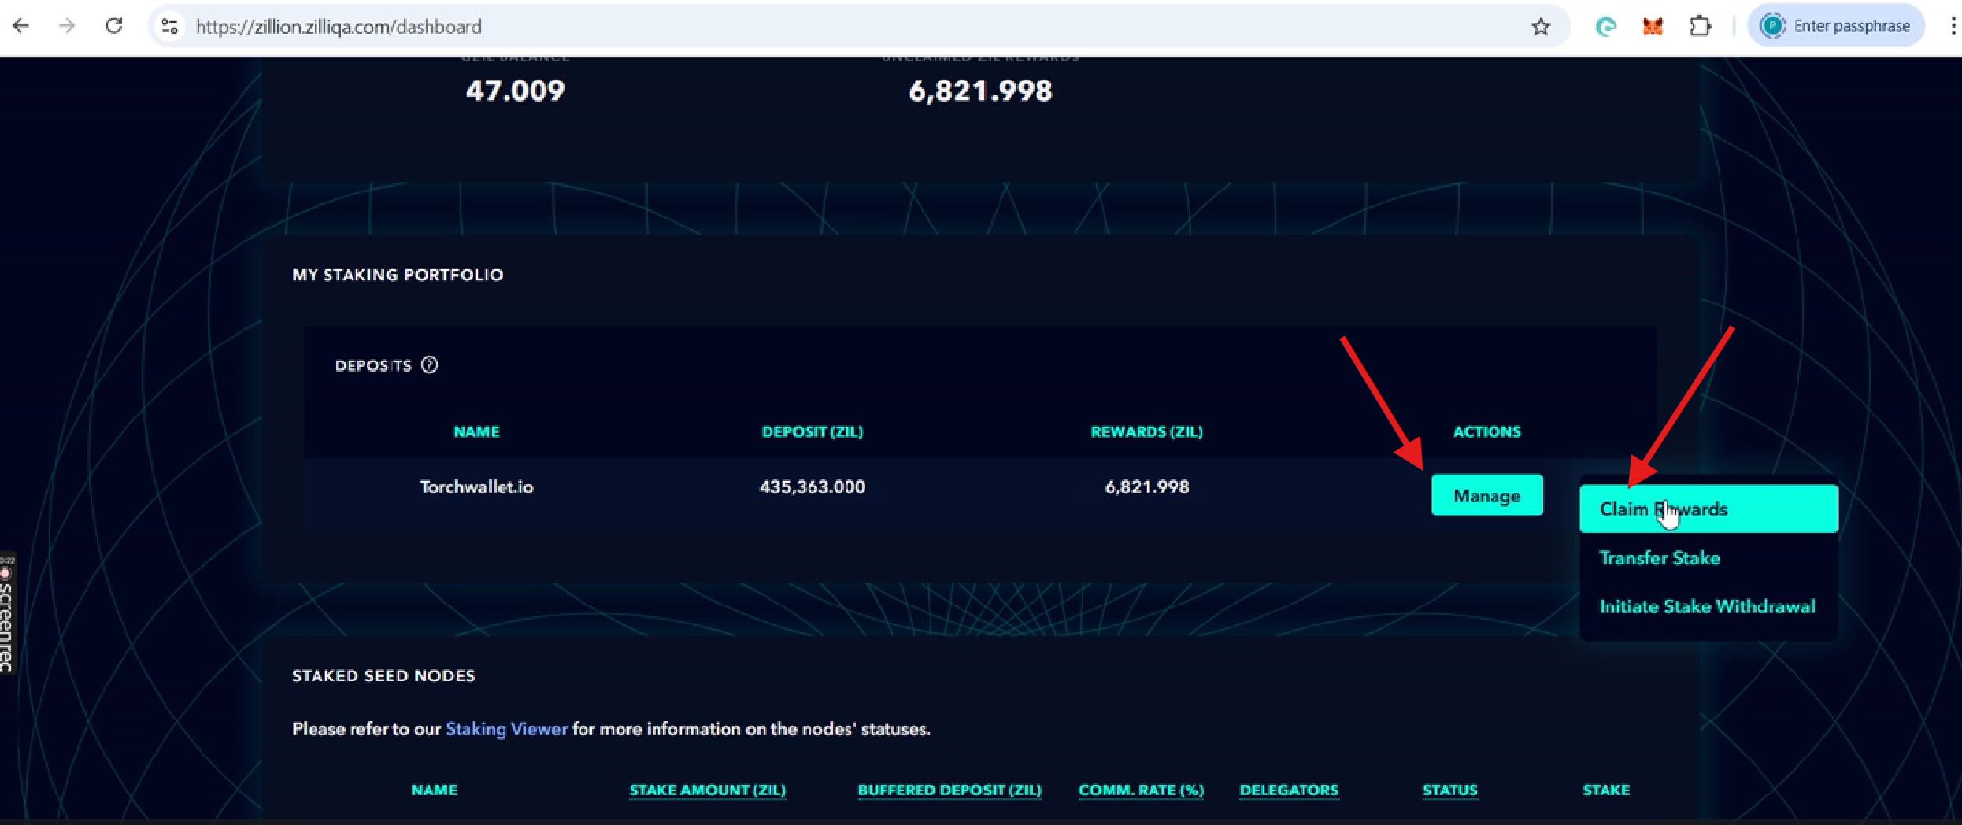Screen dimensions: 1962x825
Task: Reload the Zillion dashboard page
Action: coord(114,26)
